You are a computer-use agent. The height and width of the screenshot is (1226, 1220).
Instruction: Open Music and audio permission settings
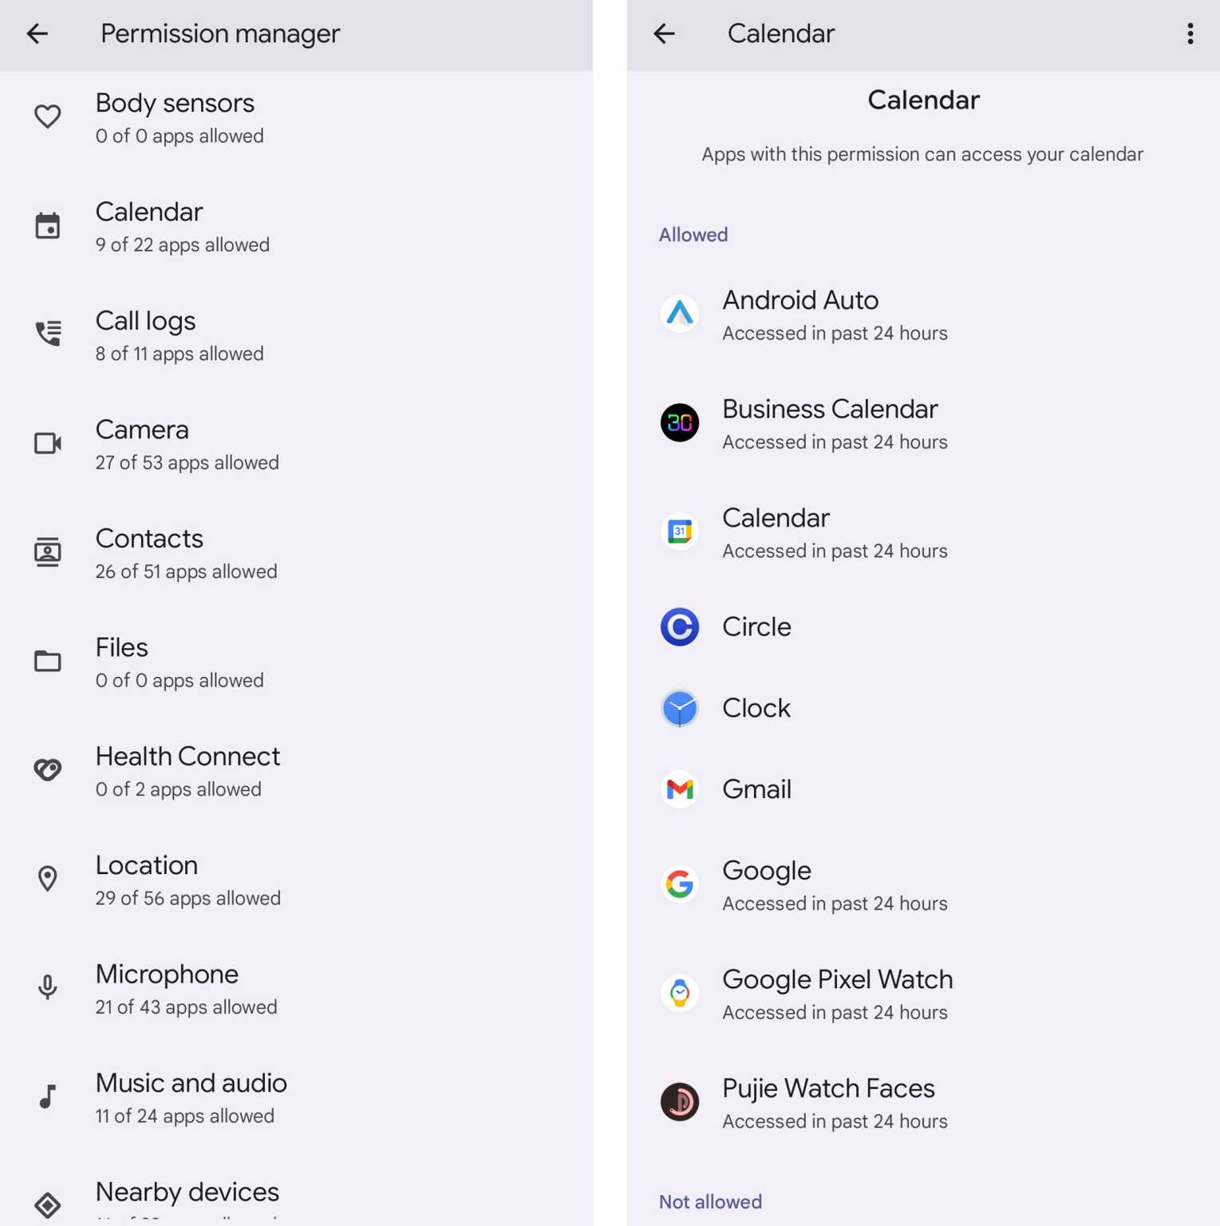point(191,1097)
